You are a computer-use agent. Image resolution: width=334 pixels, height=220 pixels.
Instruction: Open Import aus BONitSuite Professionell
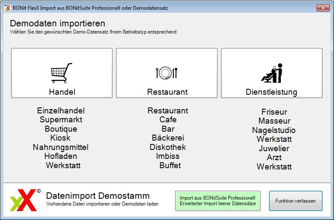(x=218, y=200)
